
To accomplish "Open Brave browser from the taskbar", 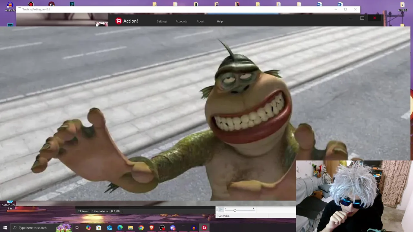I will pyautogui.click(x=152, y=228).
